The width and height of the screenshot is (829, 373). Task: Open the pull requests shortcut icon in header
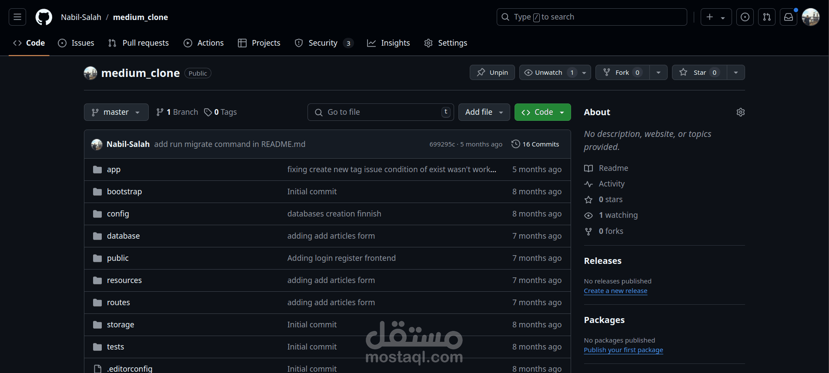click(767, 17)
